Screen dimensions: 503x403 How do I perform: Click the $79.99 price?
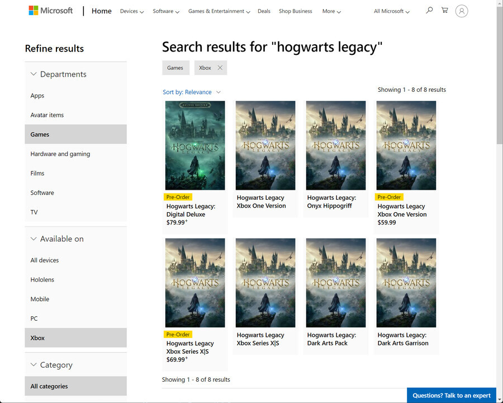[x=177, y=222]
